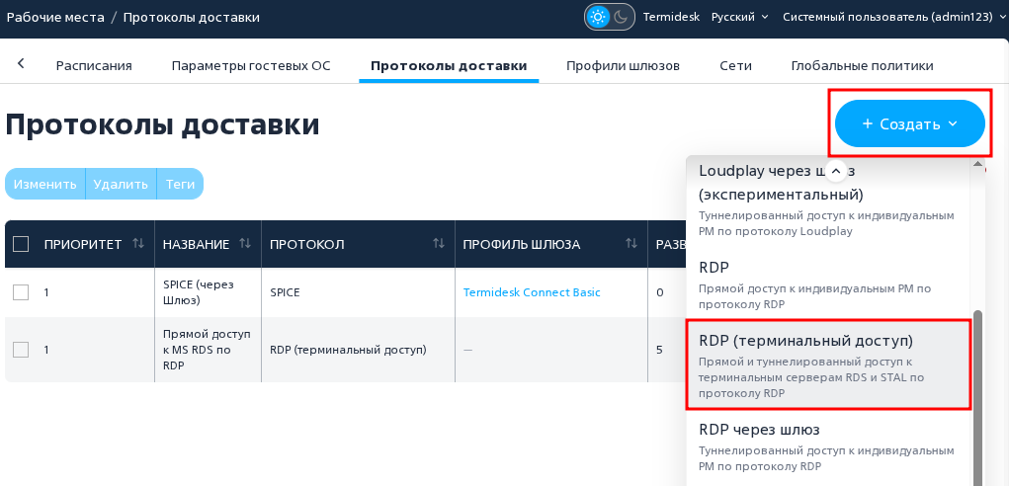
Task: Open the Профили шлюзов tab
Action: click(623, 65)
